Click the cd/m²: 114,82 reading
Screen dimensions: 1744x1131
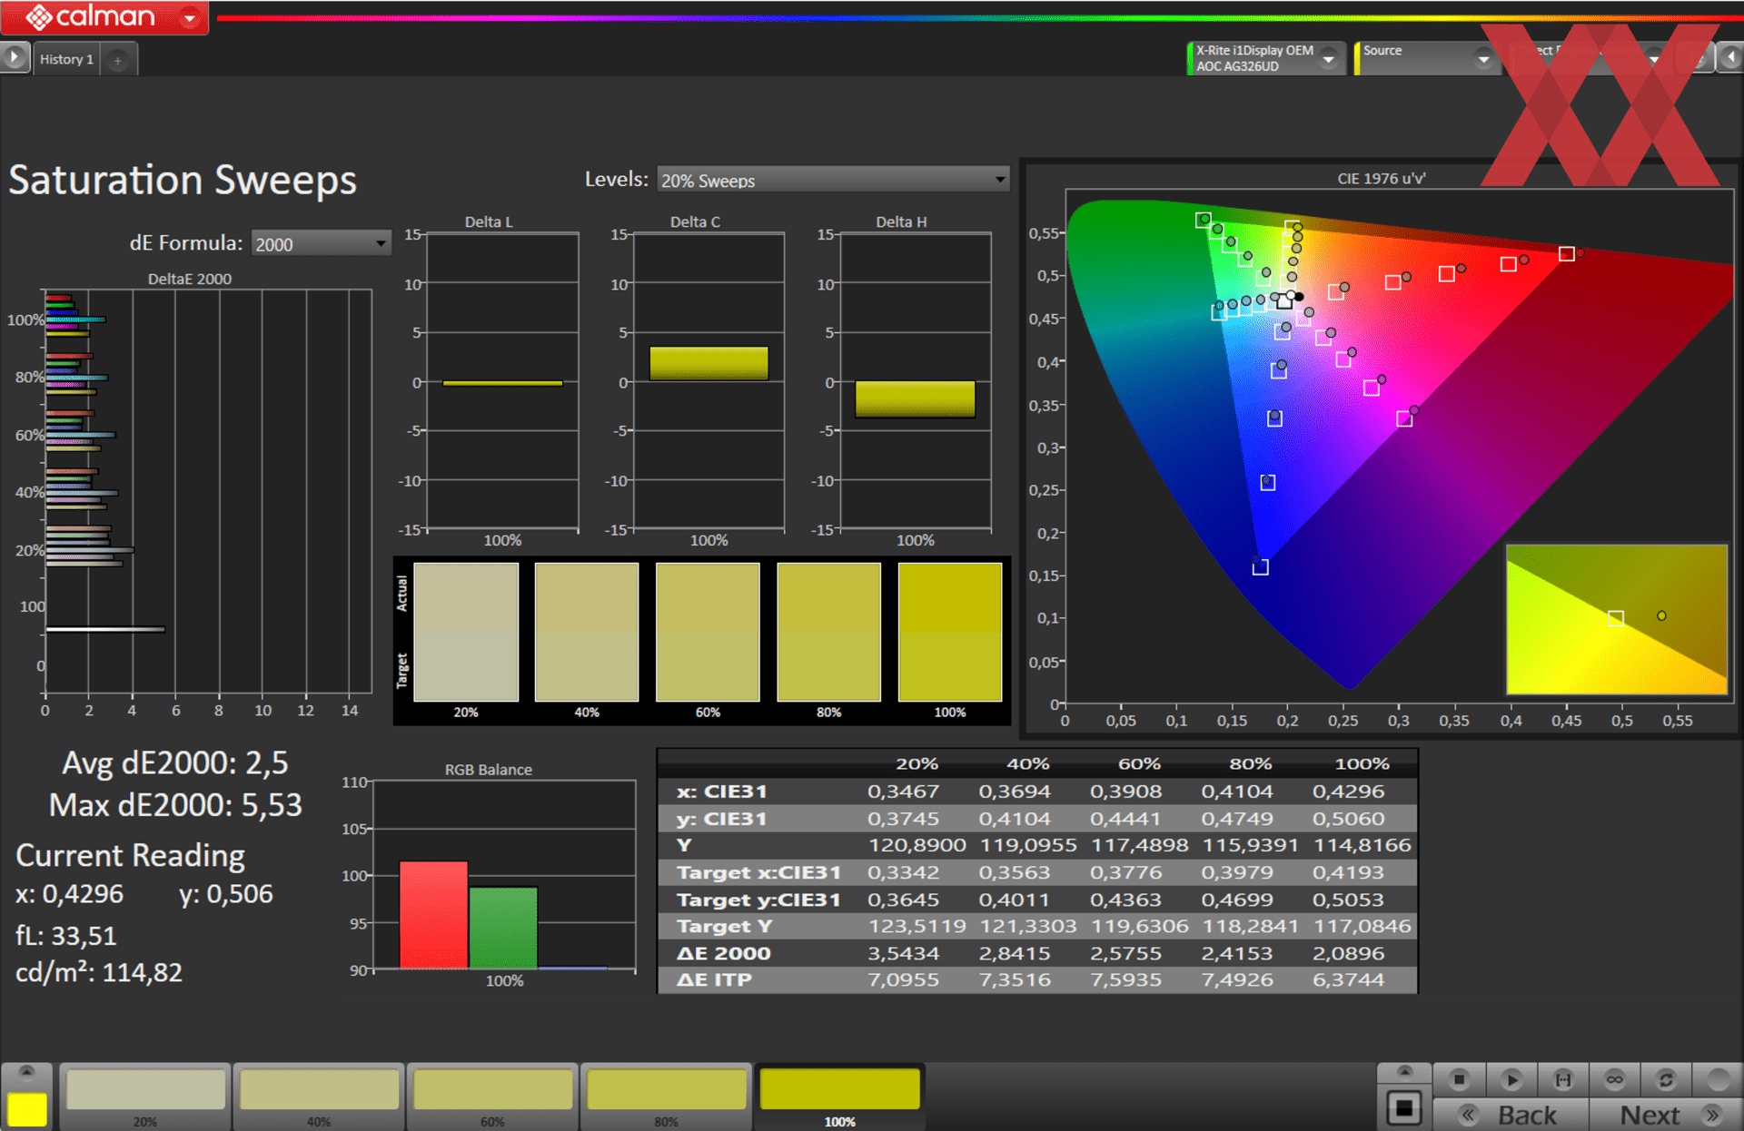(99, 972)
